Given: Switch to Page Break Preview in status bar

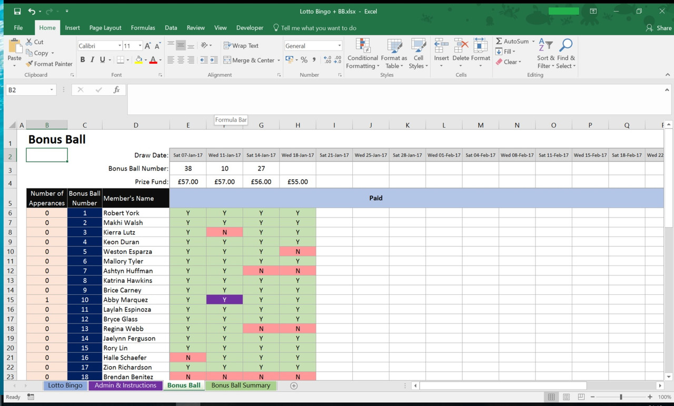Looking at the screenshot, I should point(581,397).
